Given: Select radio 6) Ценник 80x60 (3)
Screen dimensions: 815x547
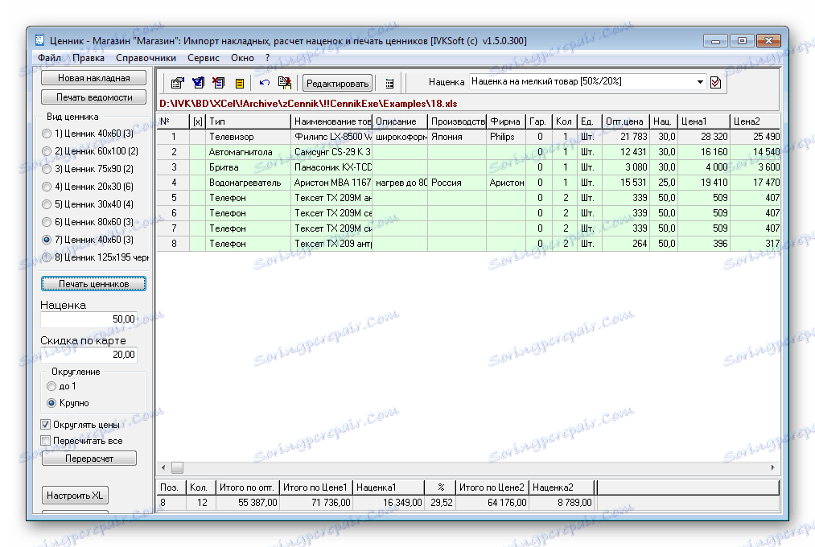Looking at the screenshot, I should [x=47, y=222].
